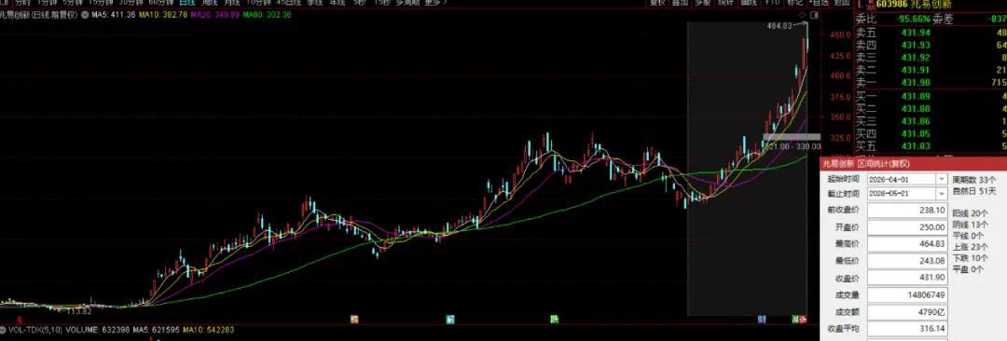The image size is (1007, 341).
Task: Click the 卖五 price 431.94 row
Action: coord(931,33)
